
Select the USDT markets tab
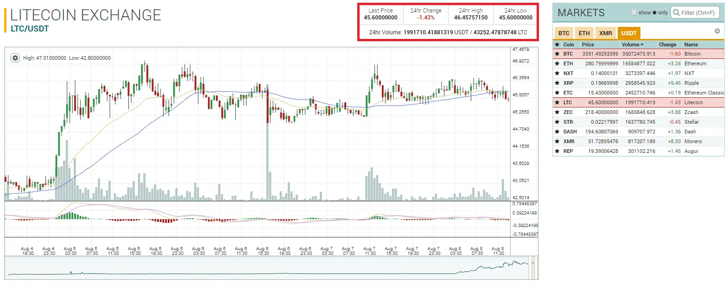[x=629, y=33]
